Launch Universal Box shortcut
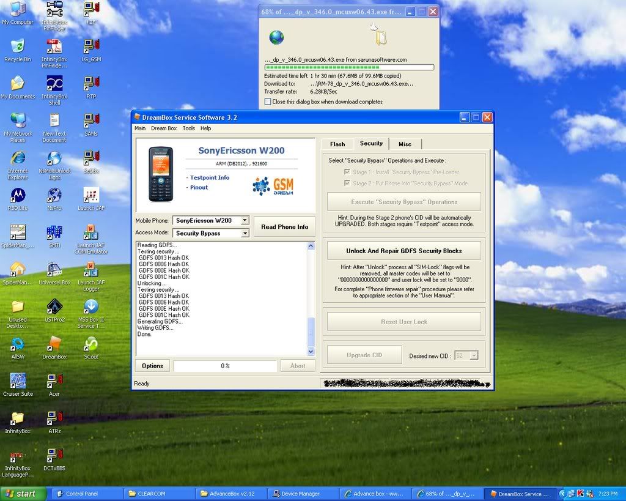The height and width of the screenshot is (501, 626). pos(54,273)
